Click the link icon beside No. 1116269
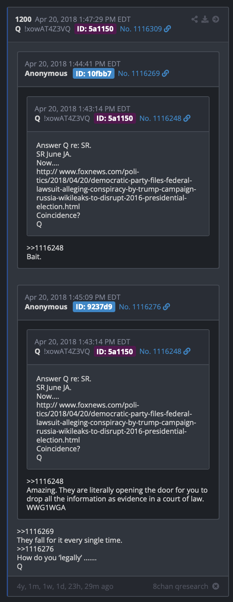The width and height of the screenshot is (233, 602). 165,74
